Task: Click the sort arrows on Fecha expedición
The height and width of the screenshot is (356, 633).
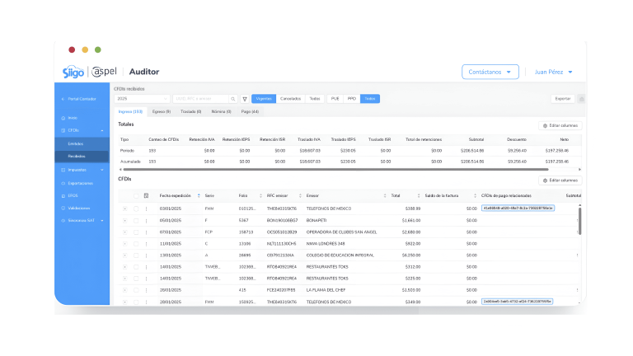Action: click(199, 195)
